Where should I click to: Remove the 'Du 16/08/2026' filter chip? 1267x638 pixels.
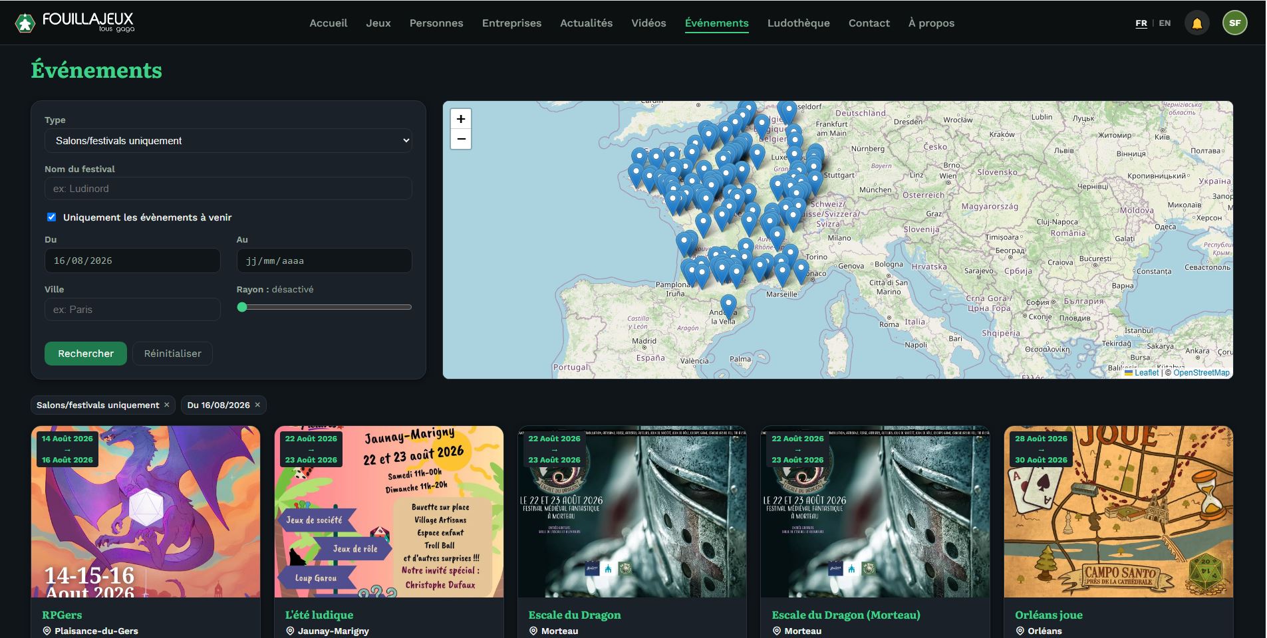coord(257,405)
